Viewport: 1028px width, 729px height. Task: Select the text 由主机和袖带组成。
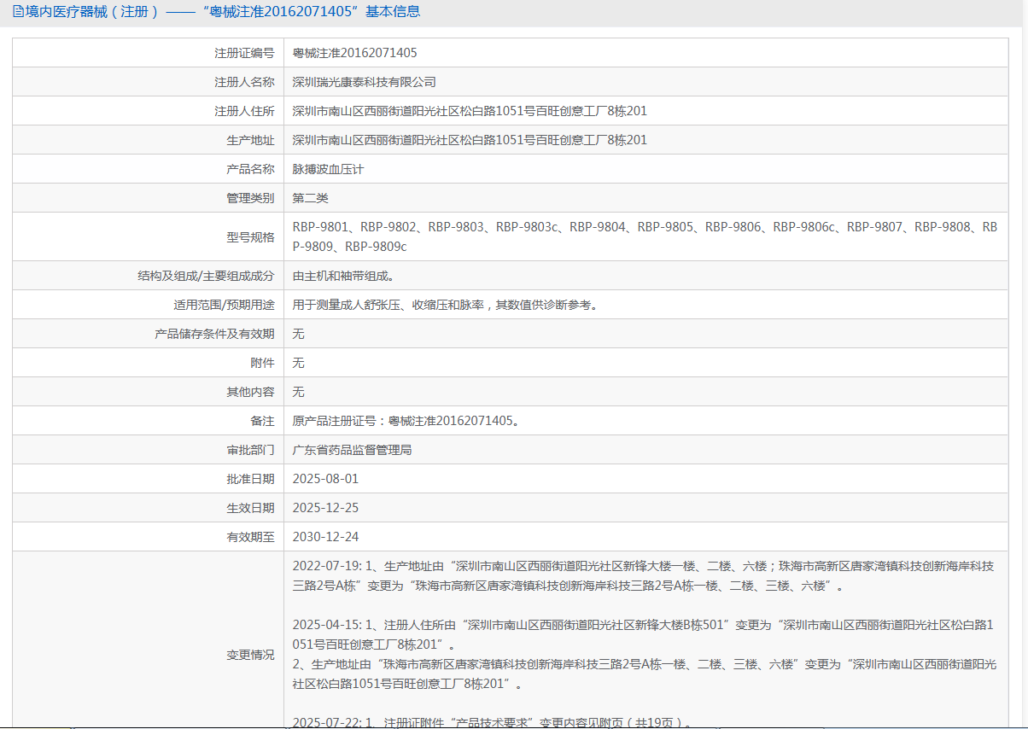click(x=343, y=276)
